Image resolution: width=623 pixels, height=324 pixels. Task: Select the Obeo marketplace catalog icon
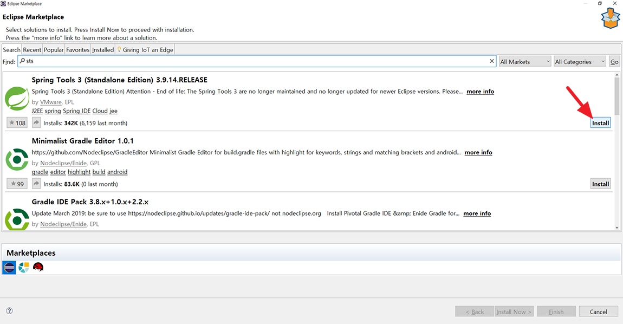point(24,267)
